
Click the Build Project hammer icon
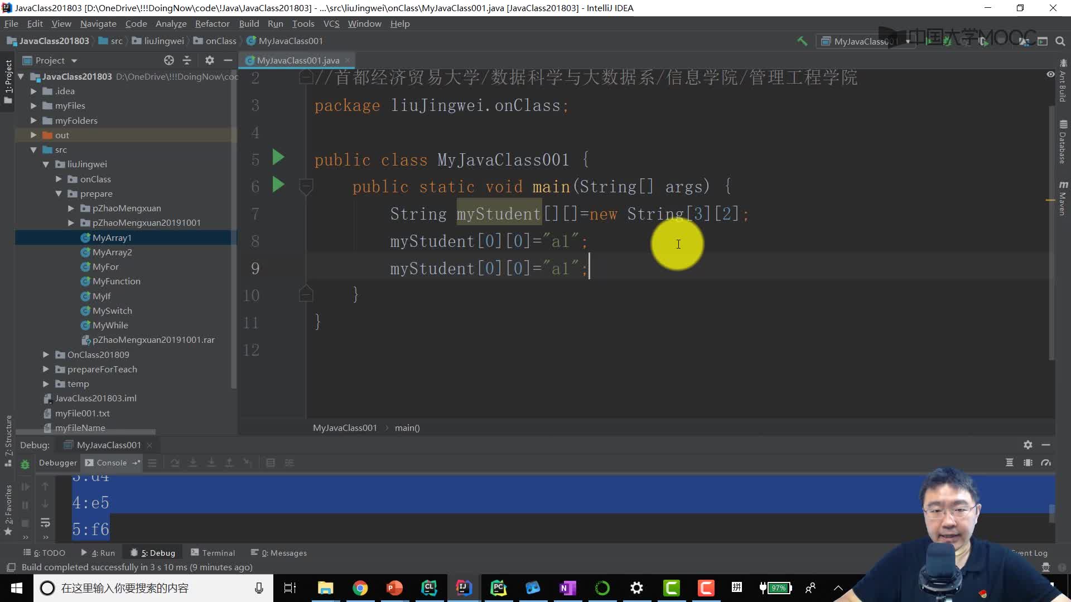[x=802, y=41]
